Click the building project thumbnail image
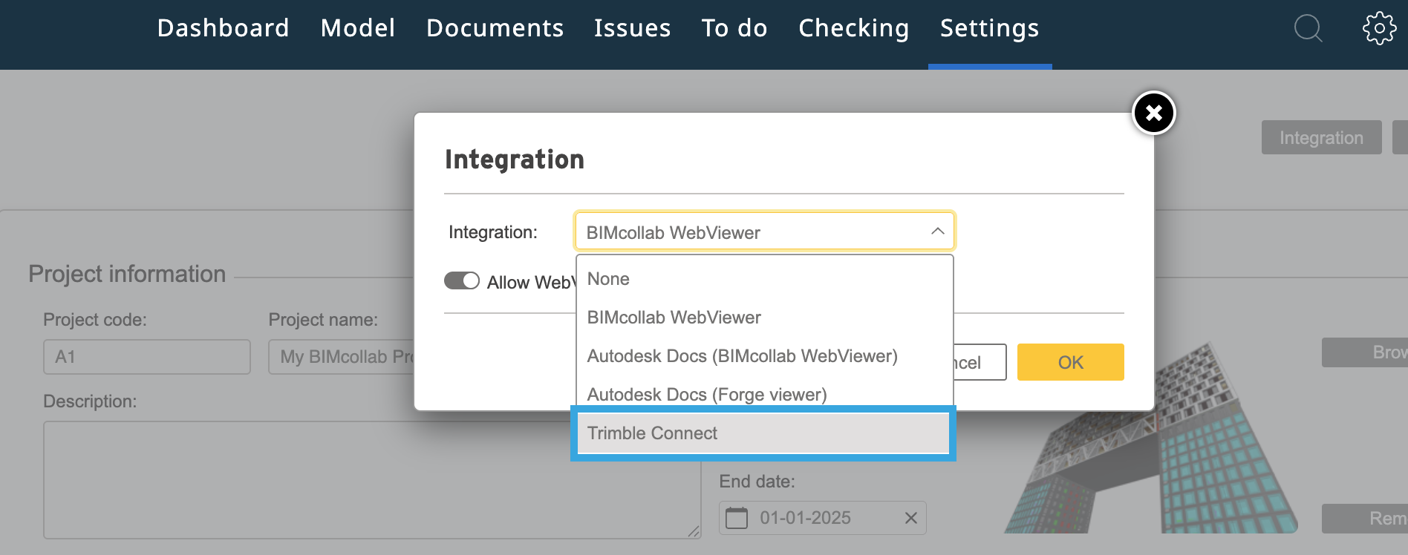This screenshot has height=555, width=1408. (x=1151, y=438)
